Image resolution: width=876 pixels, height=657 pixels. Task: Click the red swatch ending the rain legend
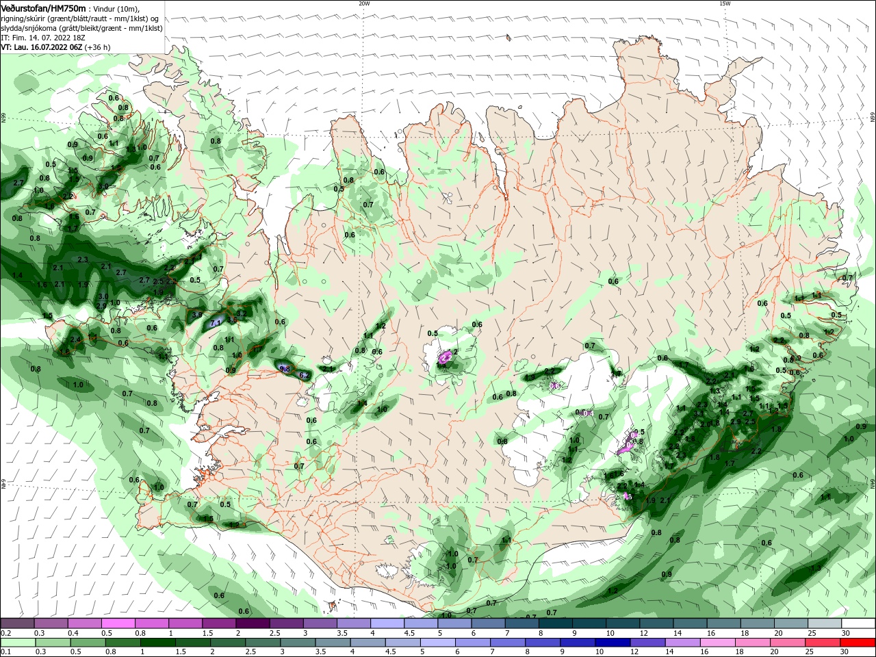pos(858,643)
